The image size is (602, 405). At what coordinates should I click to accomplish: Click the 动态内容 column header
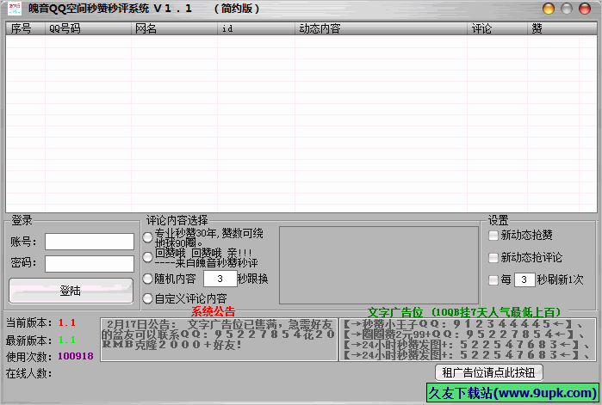pyautogui.click(x=382, y=28)
